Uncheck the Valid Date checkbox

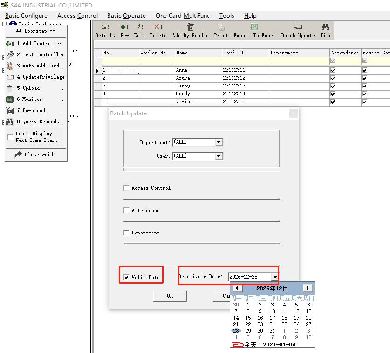[126, 277]
